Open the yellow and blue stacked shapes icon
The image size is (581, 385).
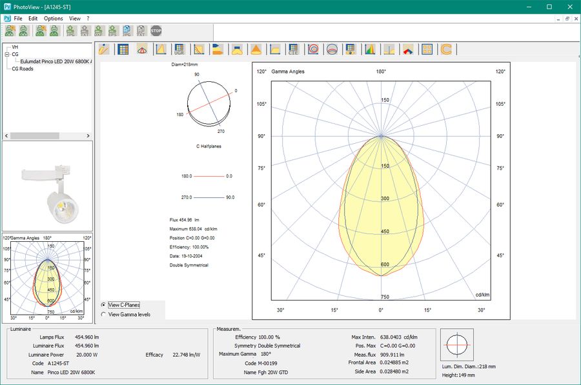(218, 49)
